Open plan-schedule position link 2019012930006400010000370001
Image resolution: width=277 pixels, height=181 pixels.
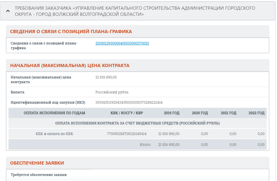pos(122,43)
